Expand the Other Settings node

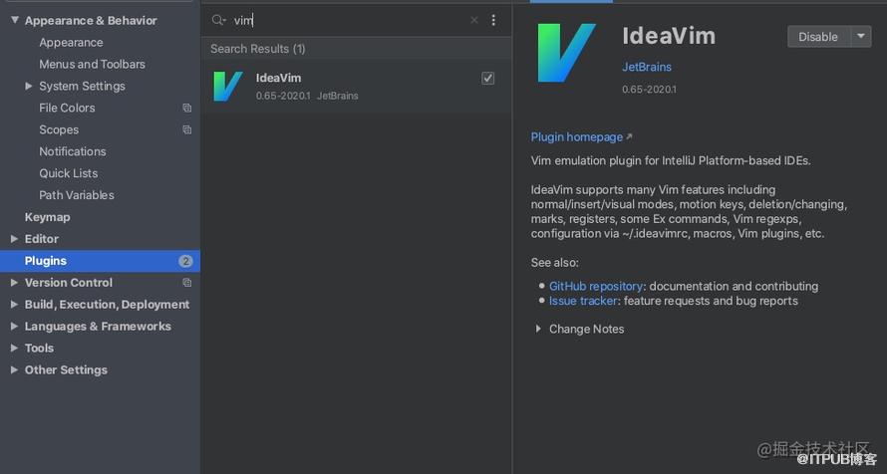pyautogui.click(x=14, y=370)
